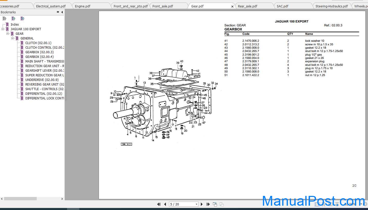Open the GEARBOX (02.00.3) bookmark
This screenshot has width=368, height=210.
pyautogui.click(x=39, y=52)
